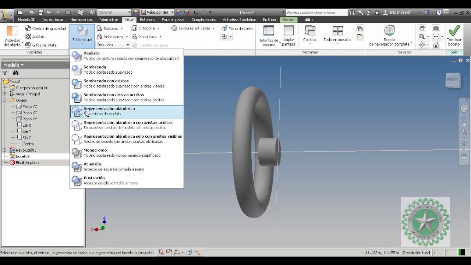
Task: Click the navigation bar orbit wheel icon
Action: (x=464, y=109)
